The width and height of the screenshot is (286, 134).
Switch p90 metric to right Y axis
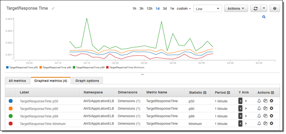point(246,109)
